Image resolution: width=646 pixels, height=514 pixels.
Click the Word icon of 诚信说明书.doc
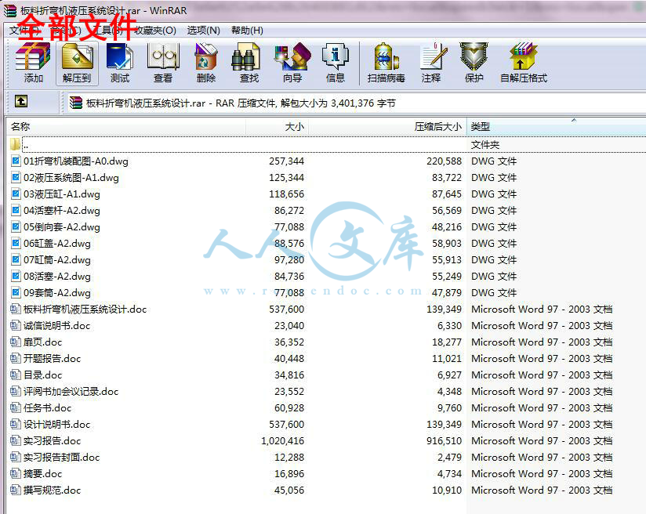point(16,325)
